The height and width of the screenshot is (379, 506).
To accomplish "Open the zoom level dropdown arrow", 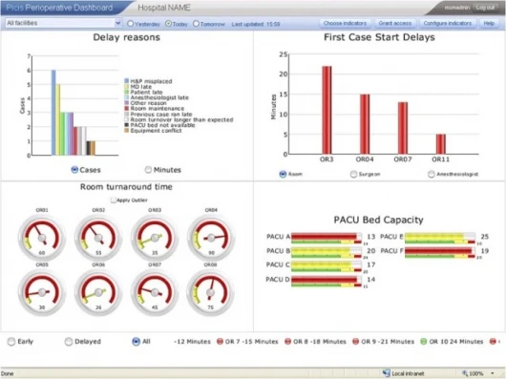I will [493, 373].
